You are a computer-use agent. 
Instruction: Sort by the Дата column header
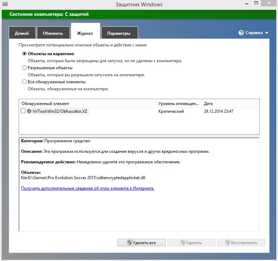click(x=227, y=104)
